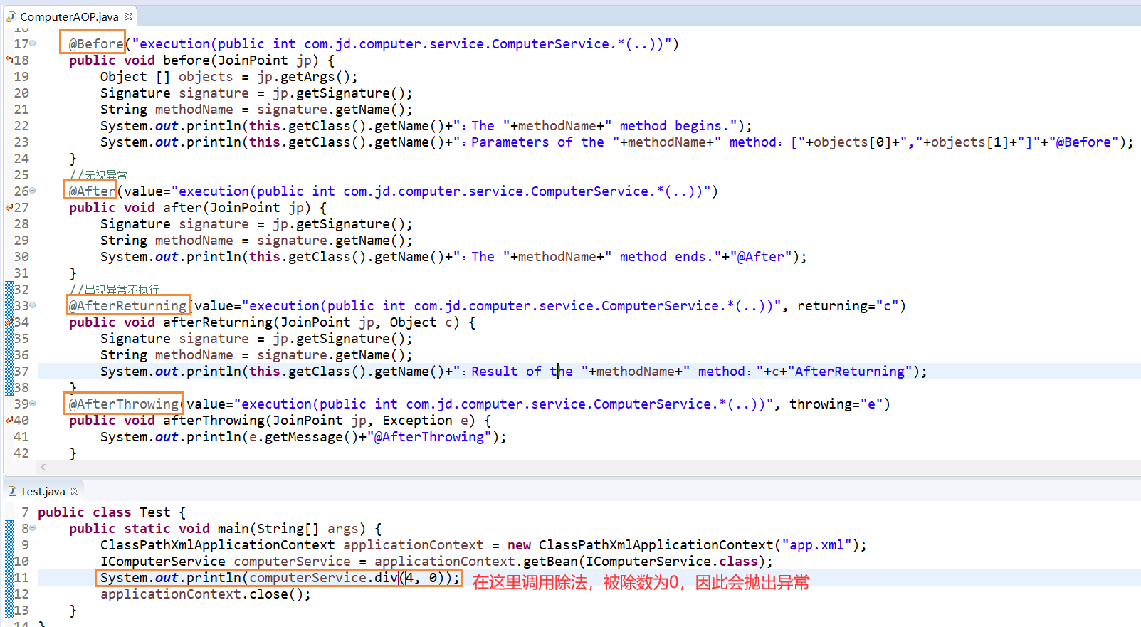Click the "AfterReturning" string literal at line 37

850,372
